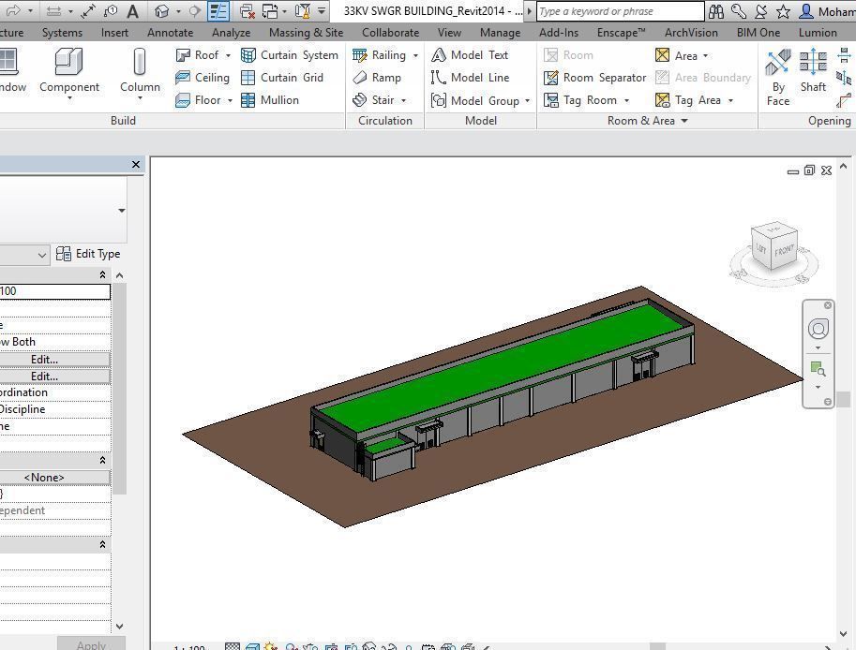Switch to the Collaborate ribbon tab
This screenshot has height=650, width=856.
tap(390, 33)
